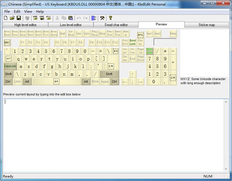Switch to the Dead char editor tab
Screen dimensions: 232x181
click(x=116, y=25)
